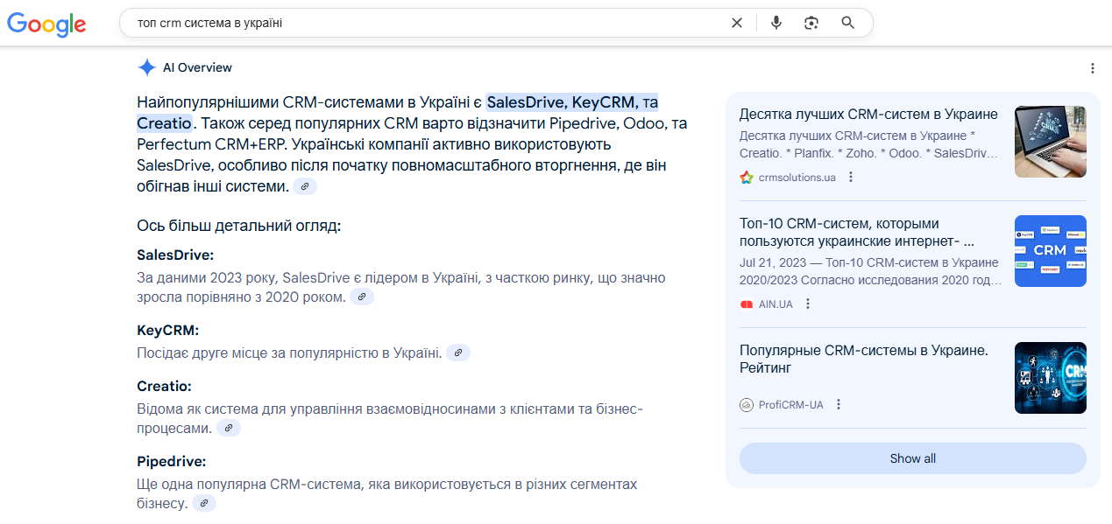Click the 'Creatio:' heading
Viewport: 1112px width, 524px height.
[164, 386]
